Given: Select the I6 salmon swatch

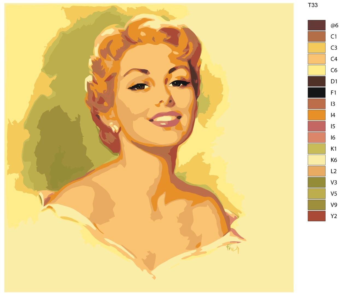Looking at the screenshot, I should pyautogui.click(x=316, y=137).
